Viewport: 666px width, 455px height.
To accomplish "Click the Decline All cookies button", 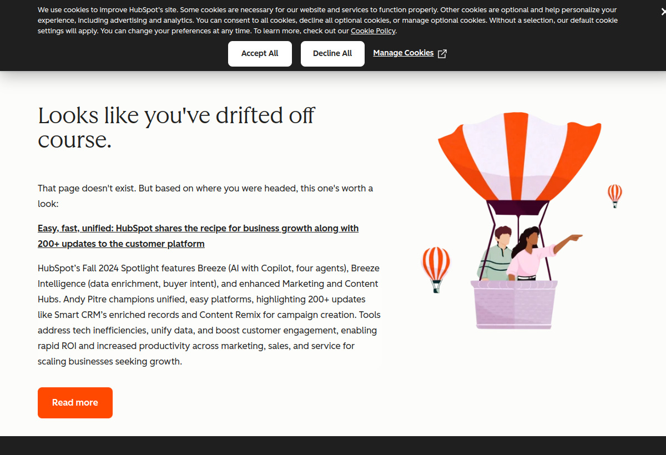I will click(x=332, y=54).
